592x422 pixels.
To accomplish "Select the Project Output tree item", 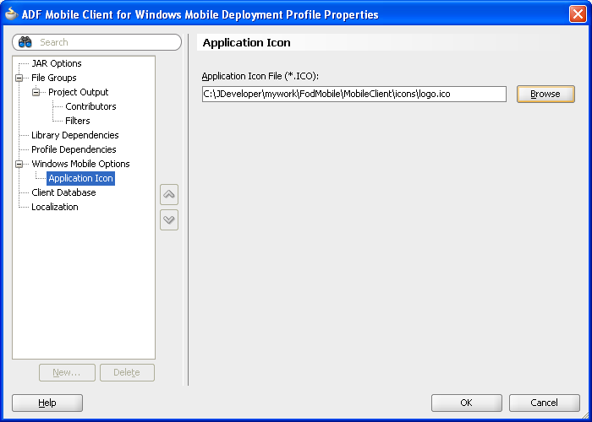I will [79, 92].
